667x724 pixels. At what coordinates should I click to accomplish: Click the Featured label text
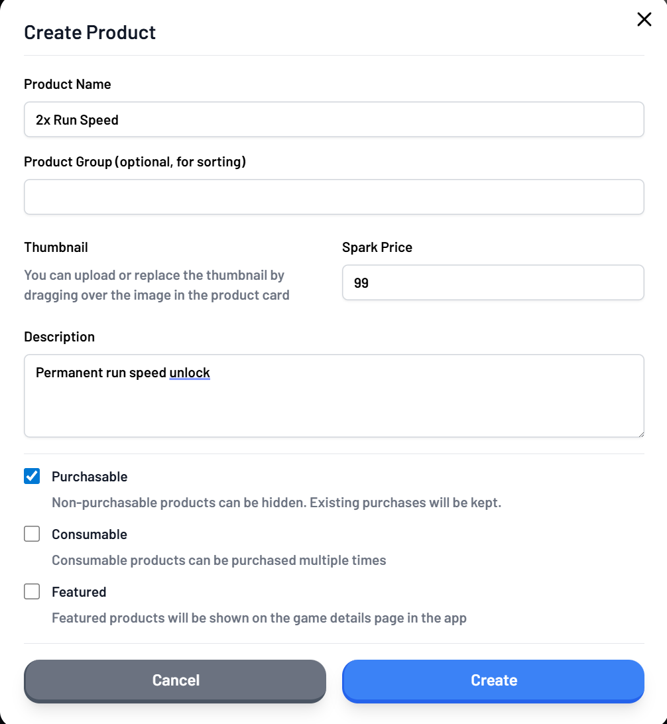79,592
